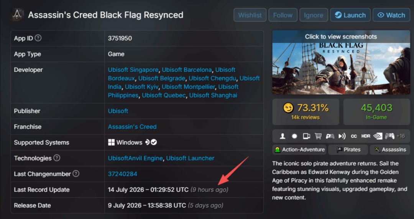Click the 9 July 2026 release date value
The width and height of the screenshot is (414, 219).
(x=147, y=206)
